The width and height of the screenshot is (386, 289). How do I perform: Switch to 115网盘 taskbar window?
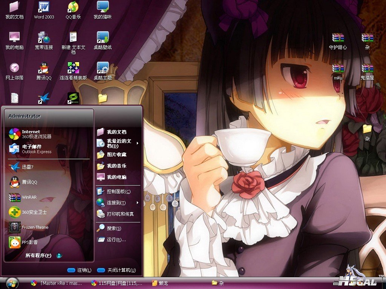click(x=117, y=283)
